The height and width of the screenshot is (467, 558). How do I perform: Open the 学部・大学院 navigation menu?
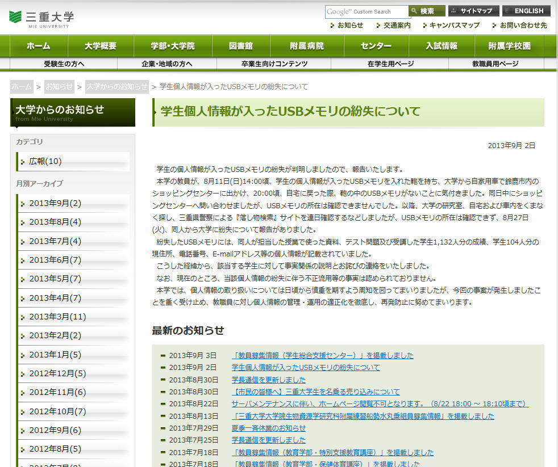click(173, 46)
